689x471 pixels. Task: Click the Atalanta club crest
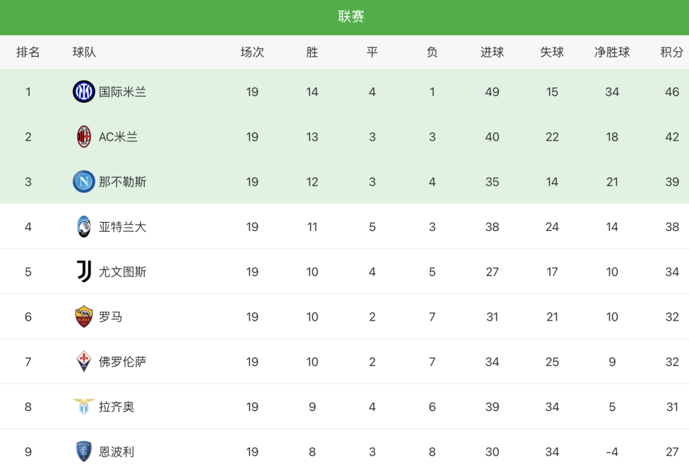[83, 226]
